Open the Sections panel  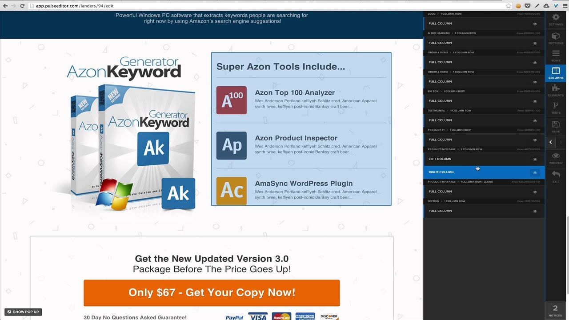click(556, 38)
